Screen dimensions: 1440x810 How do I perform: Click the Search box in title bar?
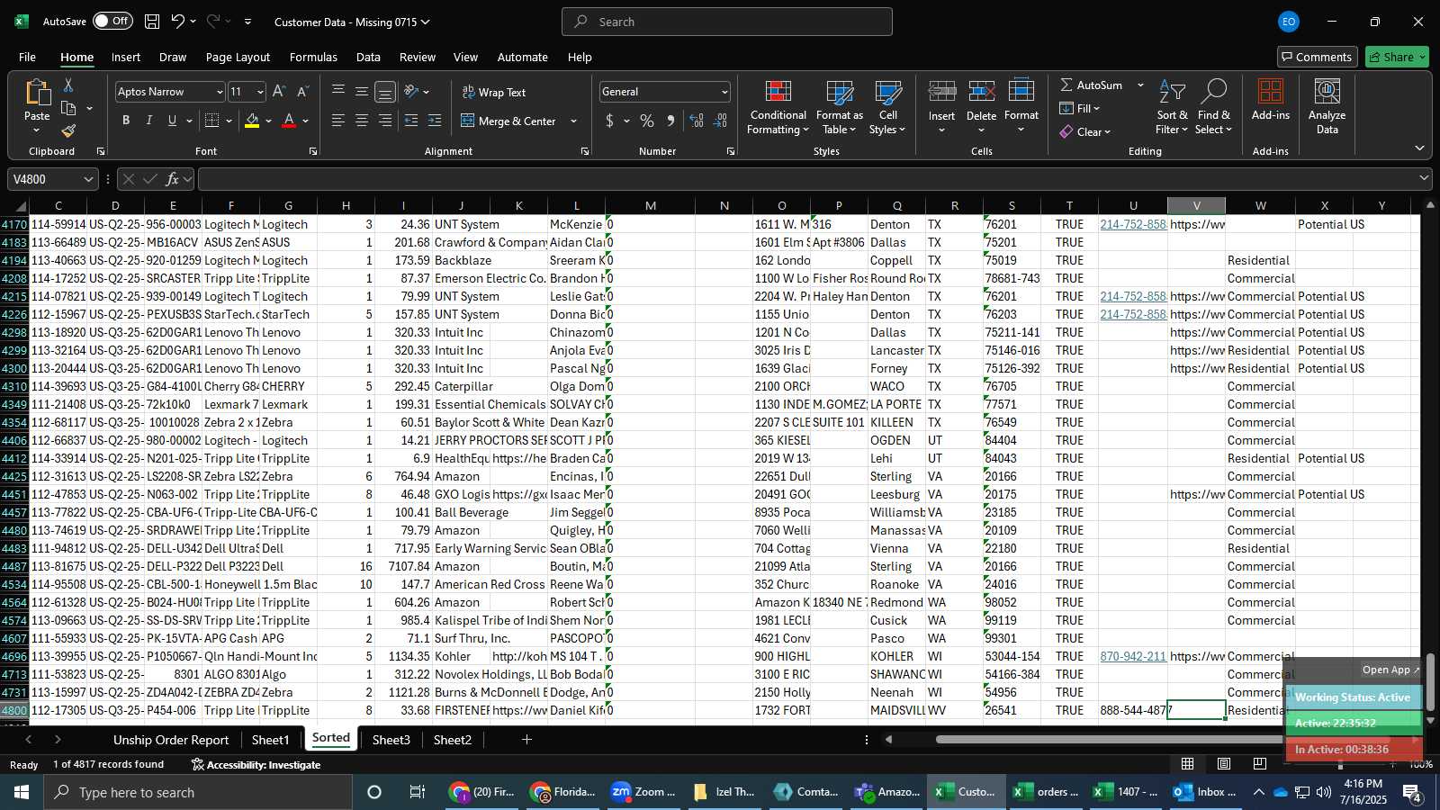(x=727, y=22)
